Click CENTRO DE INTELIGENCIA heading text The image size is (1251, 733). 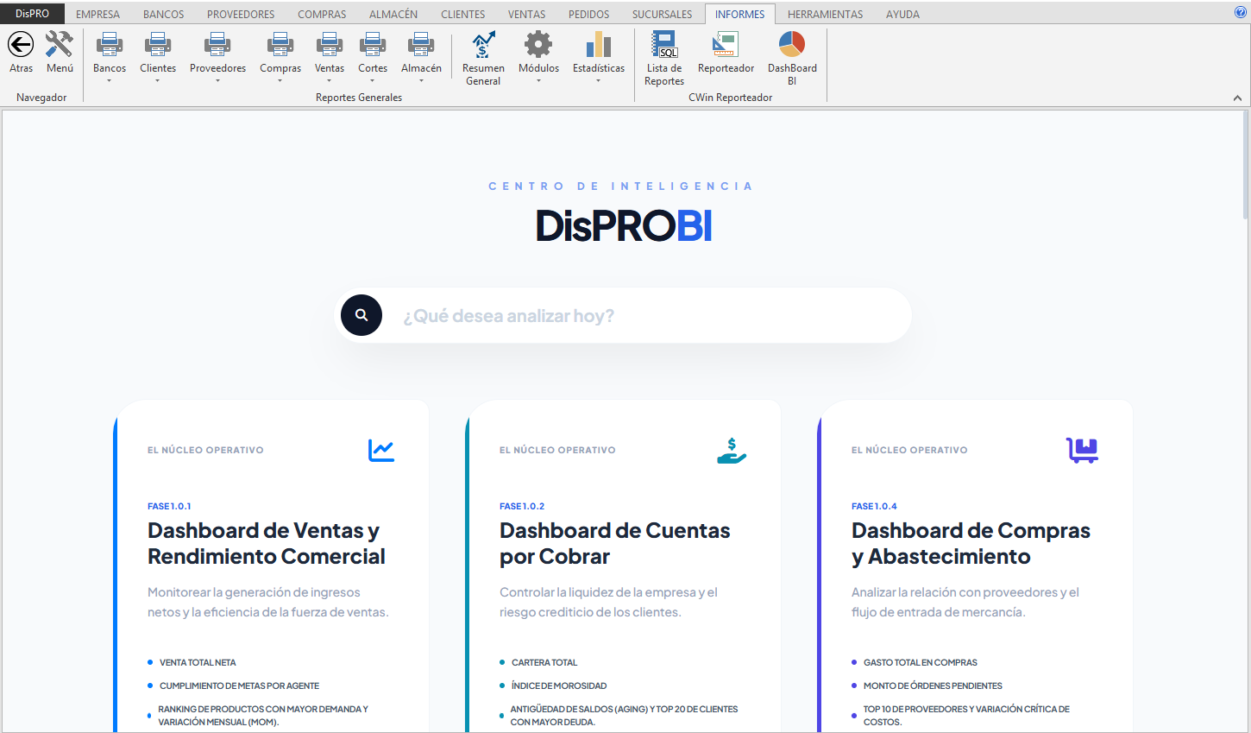[620, 186]
